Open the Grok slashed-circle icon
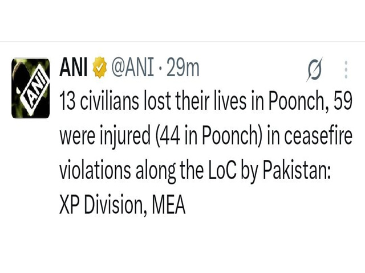365x273 pixels. pos(313,70)
